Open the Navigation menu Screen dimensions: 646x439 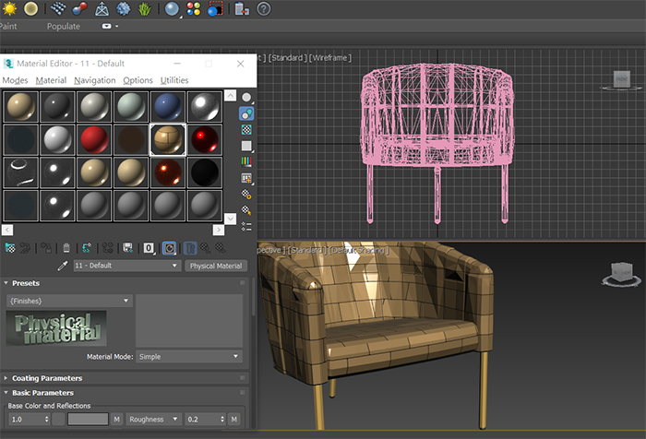(x=95, y=80)
